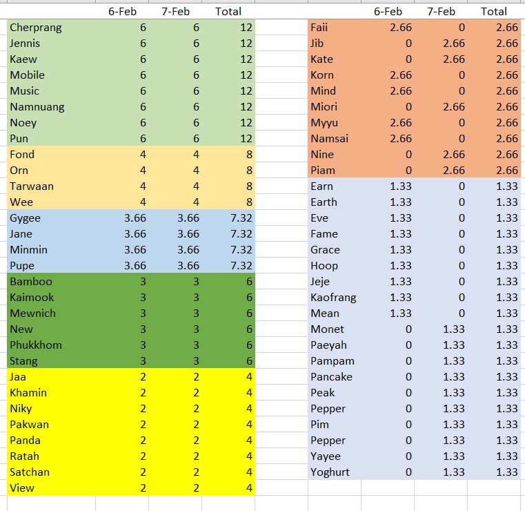This screenshot has width=525, height=511.
Task: Select the Cherprang name cell
Action: coord(51,28)
